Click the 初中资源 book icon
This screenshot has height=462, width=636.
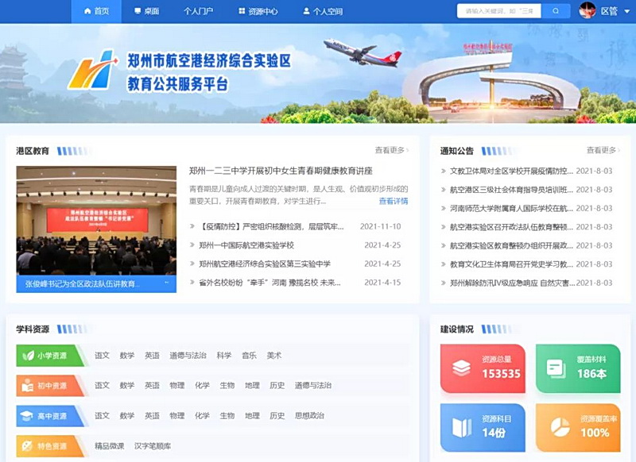[29, 386]
